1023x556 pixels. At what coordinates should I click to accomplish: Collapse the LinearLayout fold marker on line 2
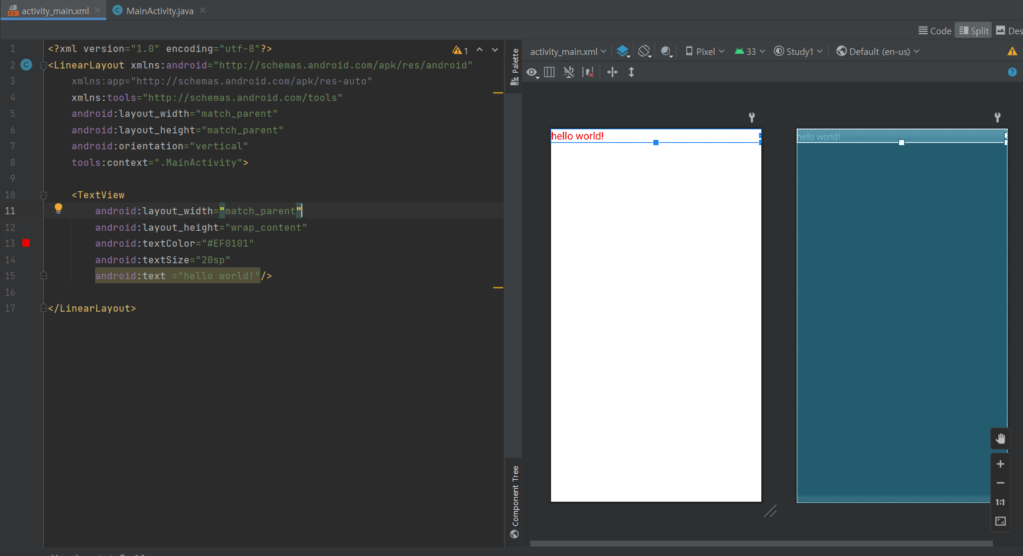coord(43,66)
